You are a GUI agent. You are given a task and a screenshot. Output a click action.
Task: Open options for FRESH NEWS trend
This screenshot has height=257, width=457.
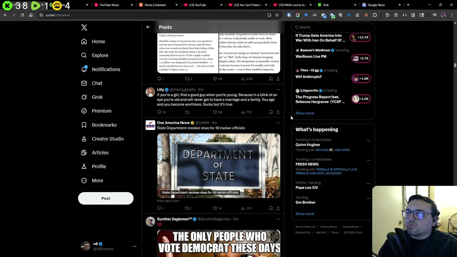[x=368, y=160]
